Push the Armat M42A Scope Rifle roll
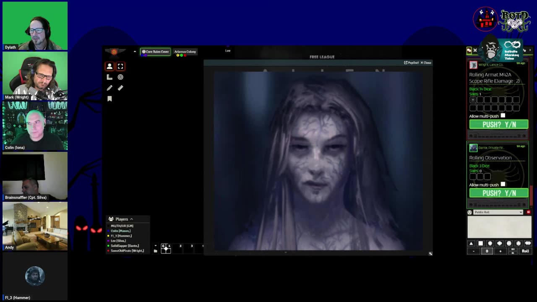Screen dimensions: 537x302 pyautogui.click(x=499, y=125)
